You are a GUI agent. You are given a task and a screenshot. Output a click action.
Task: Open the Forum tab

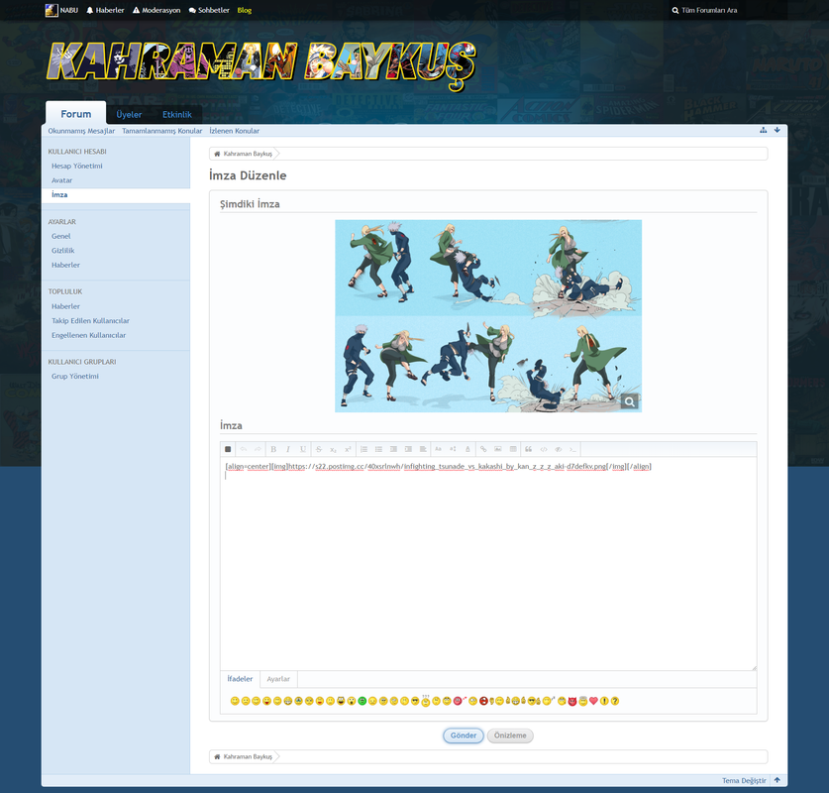pos(75,114)
